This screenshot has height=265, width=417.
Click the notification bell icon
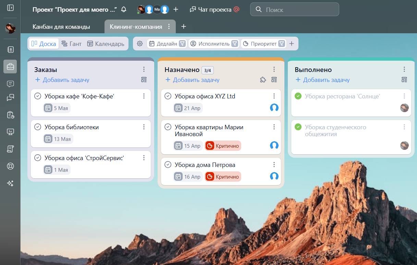pyautogui.click(x=124, y=10)
